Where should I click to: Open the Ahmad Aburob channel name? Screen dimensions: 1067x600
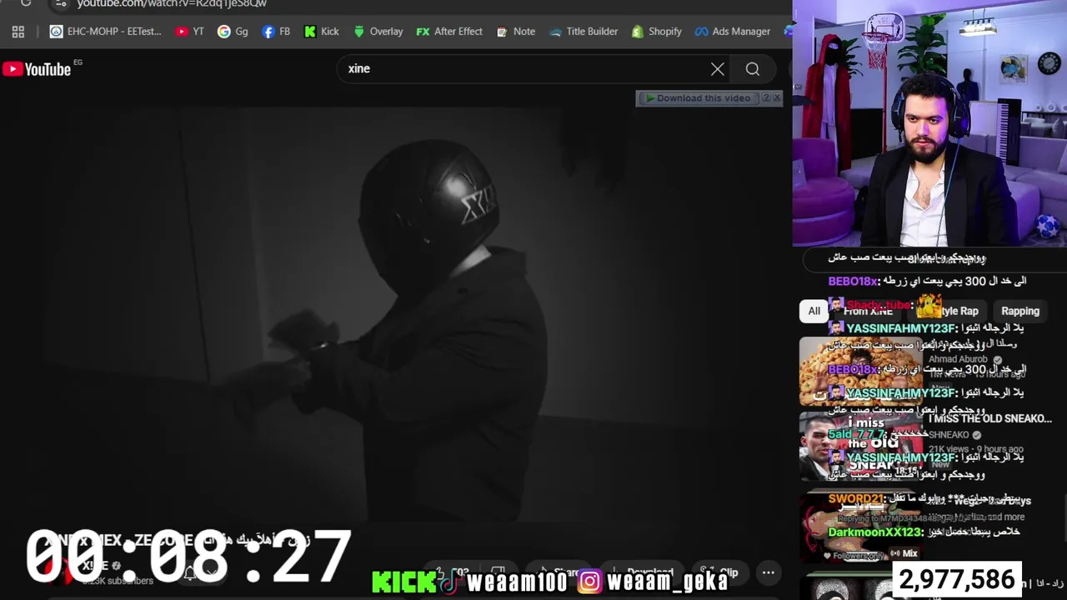958,359
